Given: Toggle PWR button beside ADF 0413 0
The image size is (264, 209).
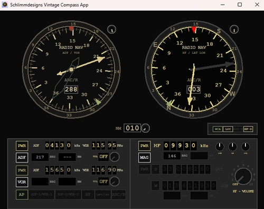Looking at the screenshot, I should [x=22, y=146].
